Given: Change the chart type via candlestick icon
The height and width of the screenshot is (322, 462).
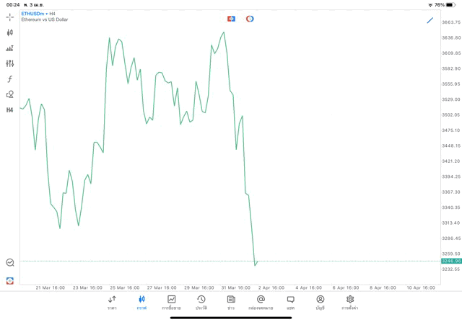Looking at the screenshot, I should coord(9,32).
